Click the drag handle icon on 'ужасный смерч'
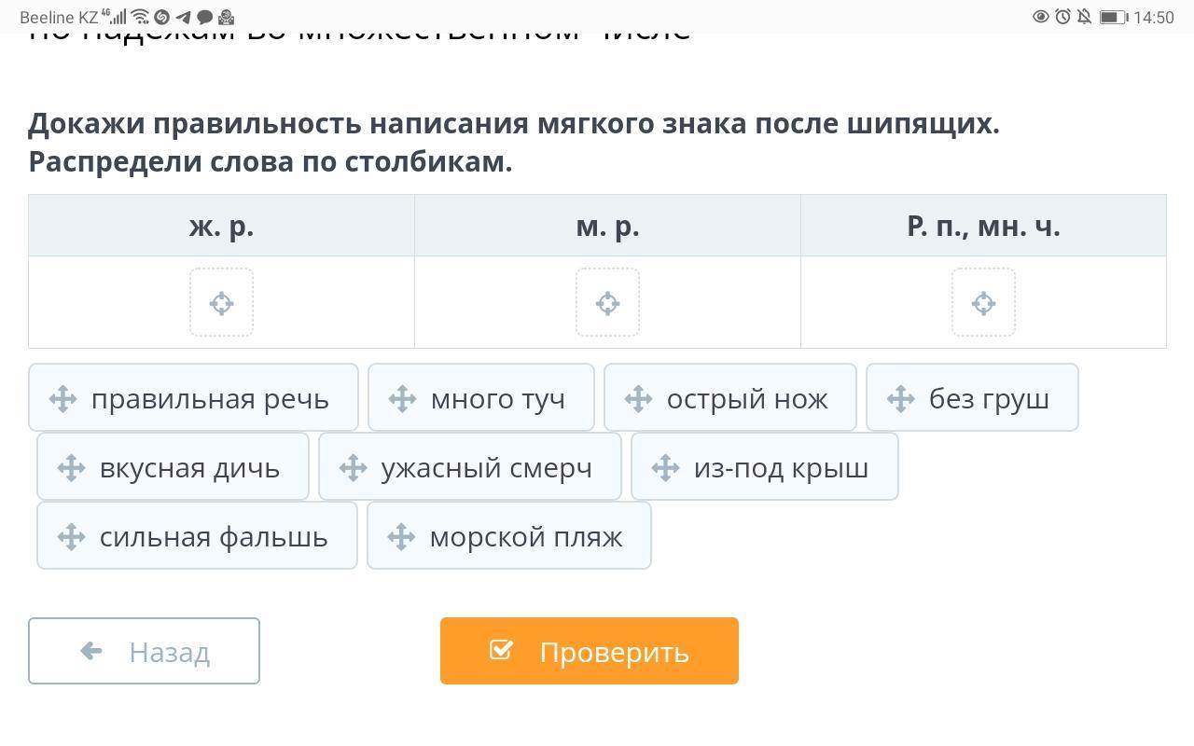 pyautogui.click(x=353, y=468)
